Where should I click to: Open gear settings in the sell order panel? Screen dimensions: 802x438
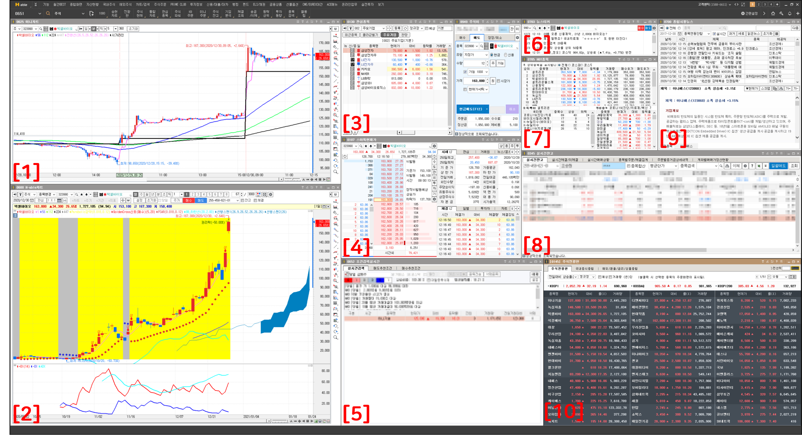(x=517, y=38)
